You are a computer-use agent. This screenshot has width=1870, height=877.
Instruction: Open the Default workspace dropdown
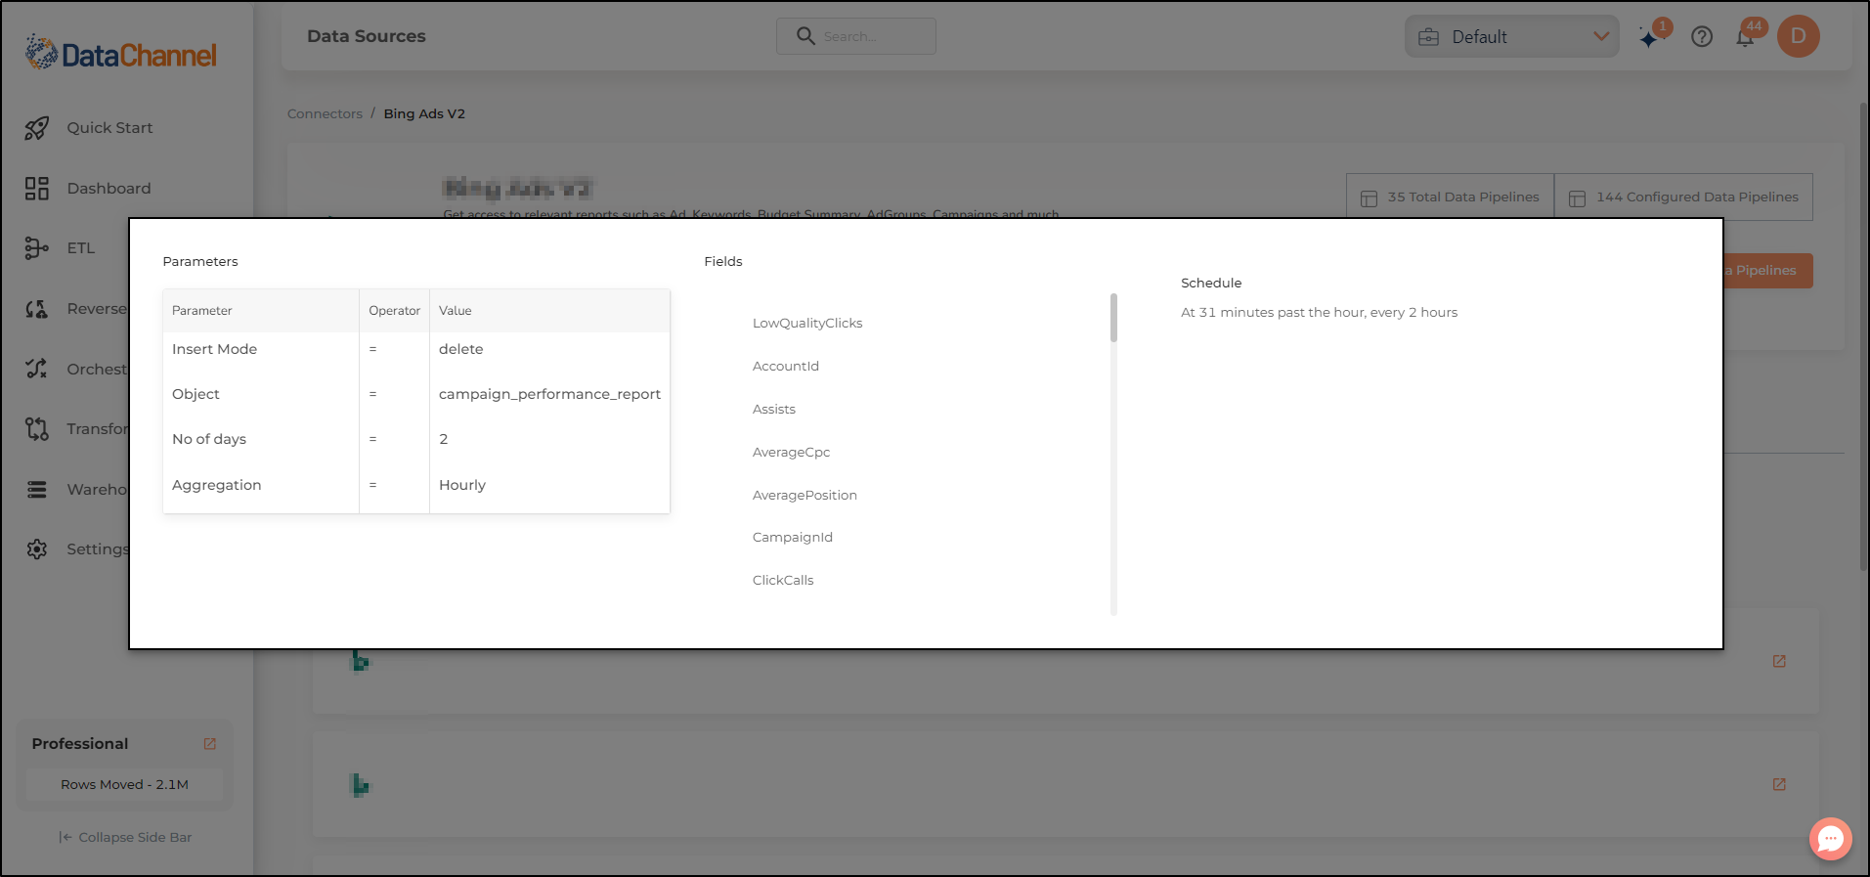tap(1512, 36)
